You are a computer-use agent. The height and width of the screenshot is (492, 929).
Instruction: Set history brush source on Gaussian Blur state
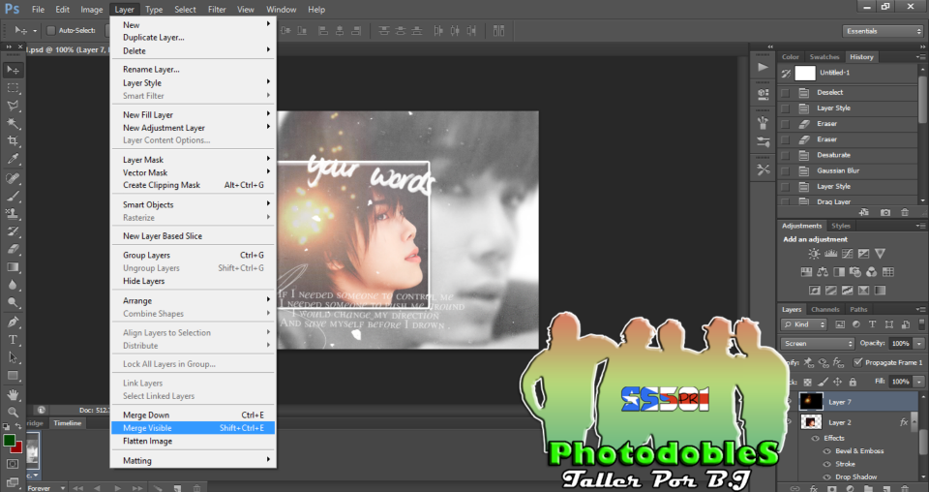click(785, 170)
